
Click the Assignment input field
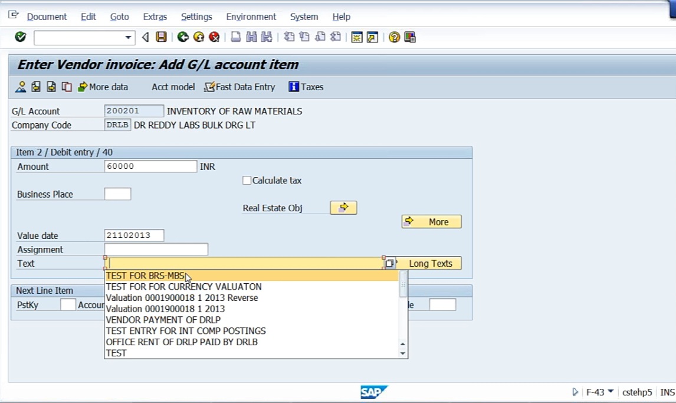[x=156, y=249]
